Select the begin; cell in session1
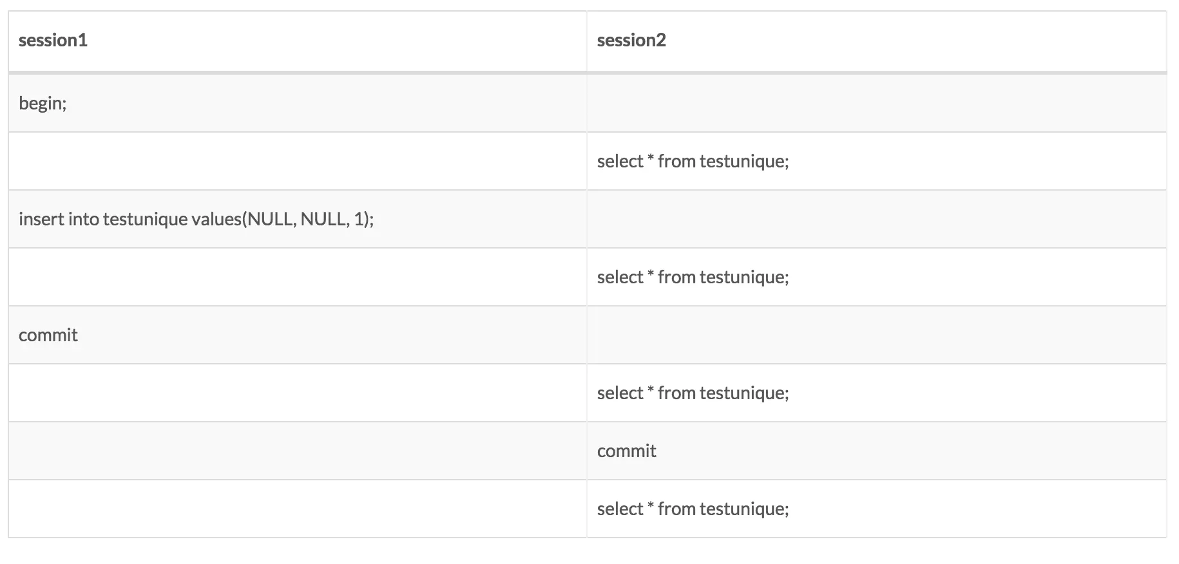The image size is (1179, 564). pos(43,103)
